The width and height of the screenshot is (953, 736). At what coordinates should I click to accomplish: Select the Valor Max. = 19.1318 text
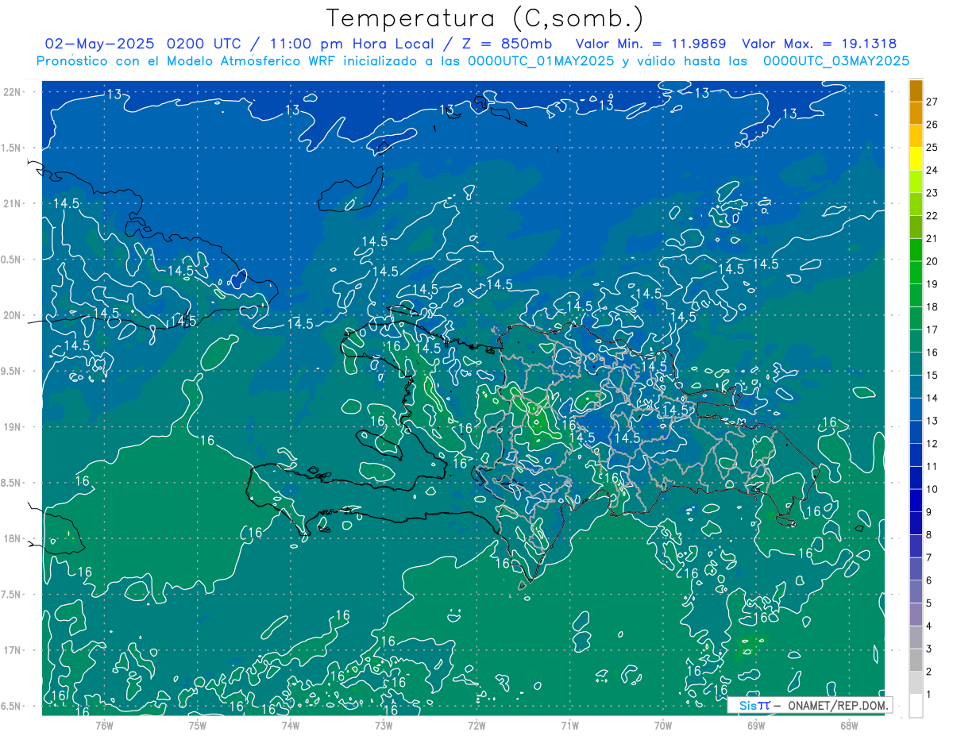(819, 44)
